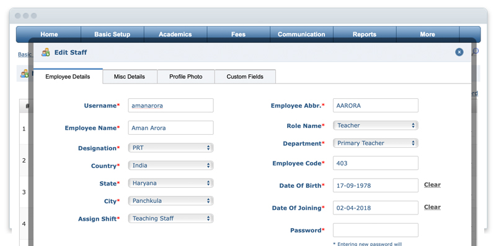The width and height of the screenshot is (496, 246).
Task: Open the Role Name dropdown
Action: click(x=376, y=125)
